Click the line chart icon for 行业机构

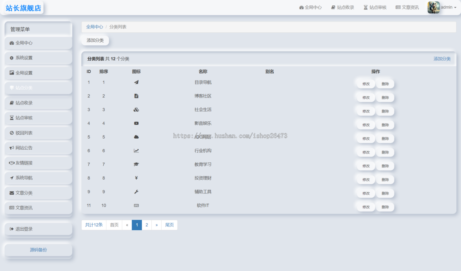pyautogui.click(x=136, y=151)
